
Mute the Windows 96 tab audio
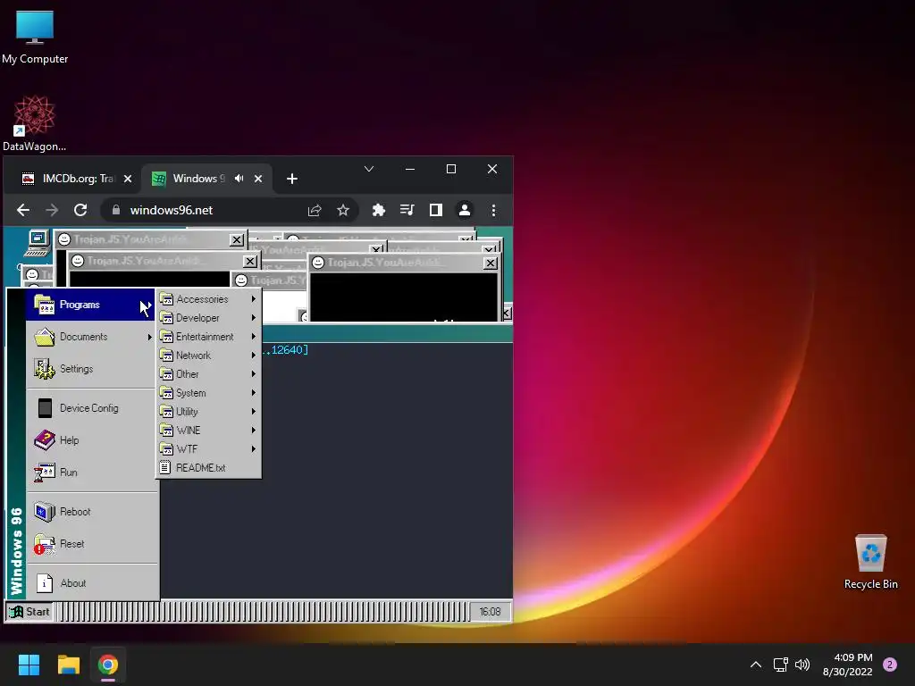click(239, 179)
